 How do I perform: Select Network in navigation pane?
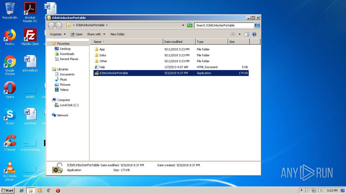point(63,115)
